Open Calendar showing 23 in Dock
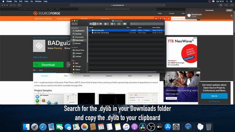Screen dimensions: 235x132 pos(101,127)
